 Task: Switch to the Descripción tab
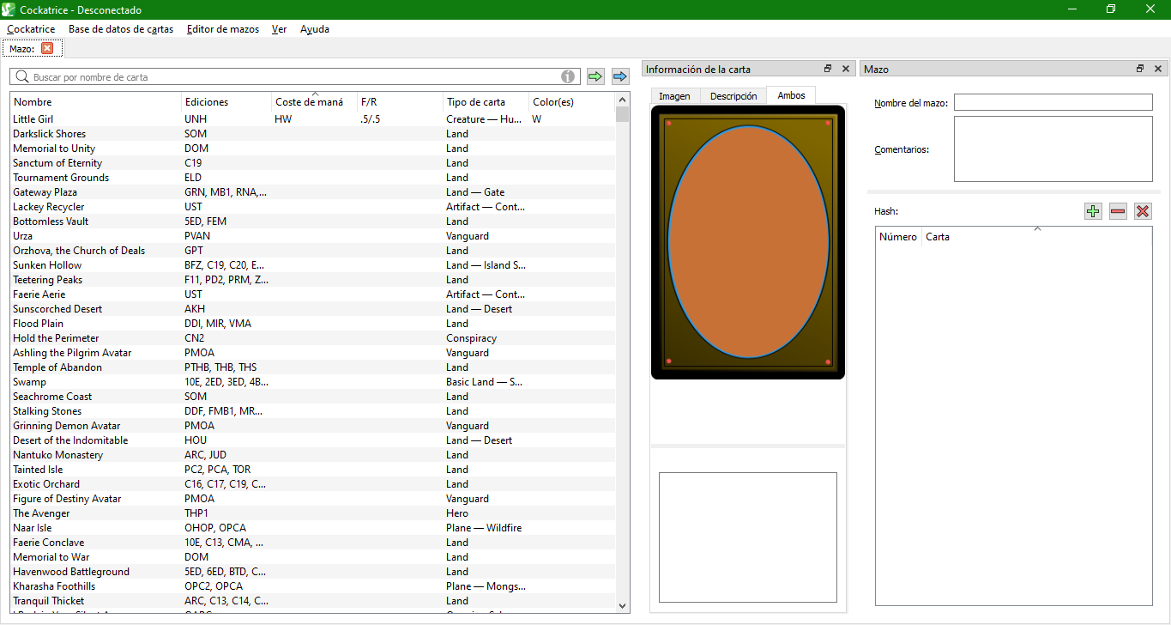coord(733,96)
